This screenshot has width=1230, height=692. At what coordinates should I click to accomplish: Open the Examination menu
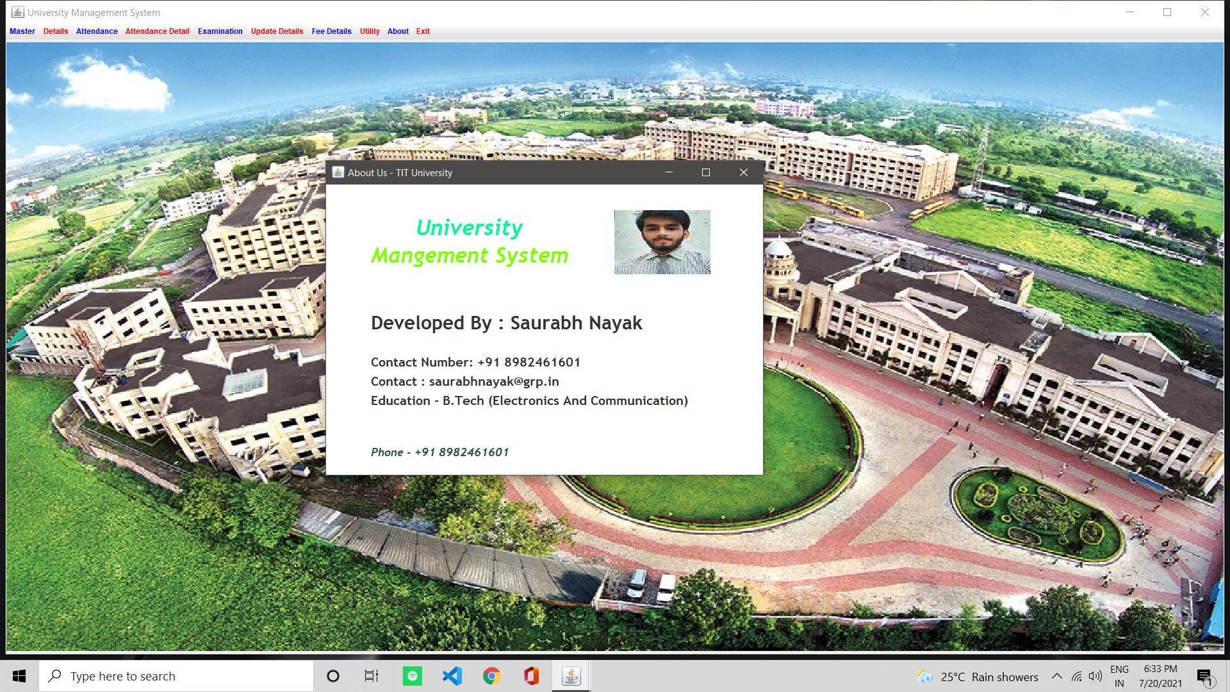click(220, 31)
